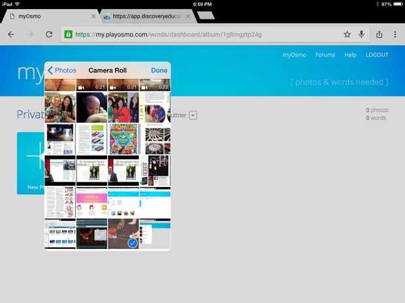The width and height of the screenshot is (405, 303).
Task: Open a new browser tab
Action: (x=206, y=15)
